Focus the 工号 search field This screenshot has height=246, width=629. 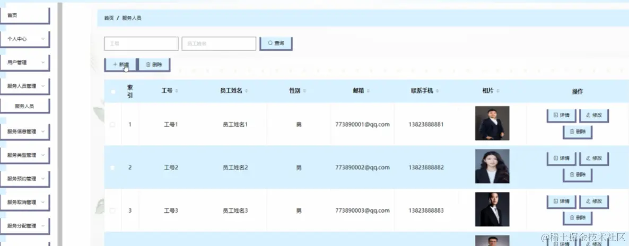[x=141, y=43]
